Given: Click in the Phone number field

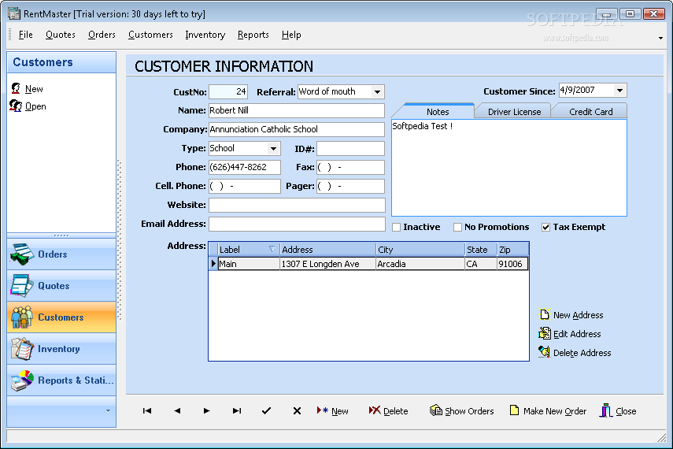Looking at the screenshot, I should (x=245, y=167).
